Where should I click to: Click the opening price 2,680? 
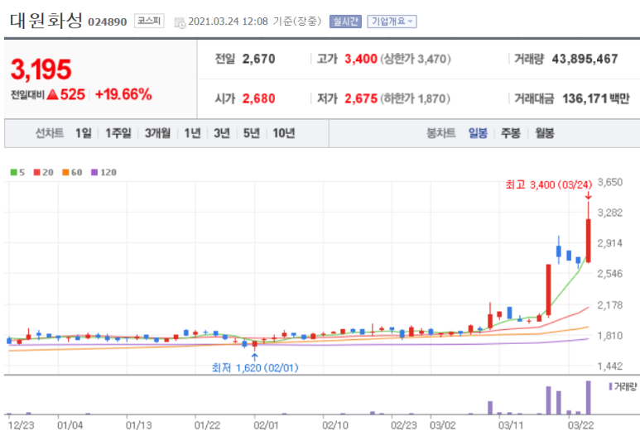[259, 98]
